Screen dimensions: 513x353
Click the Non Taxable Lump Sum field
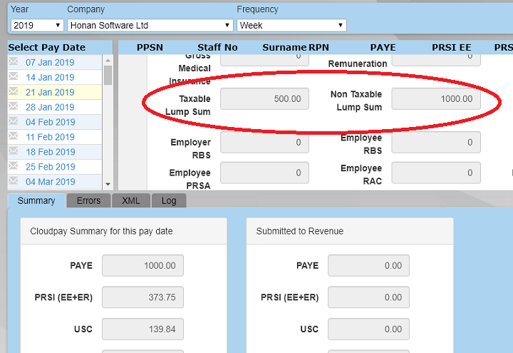[x=435, y=99]
